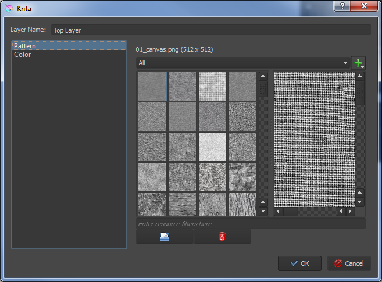Click the Cancel button
Screen dimensions: 382x282
(349, 263)
